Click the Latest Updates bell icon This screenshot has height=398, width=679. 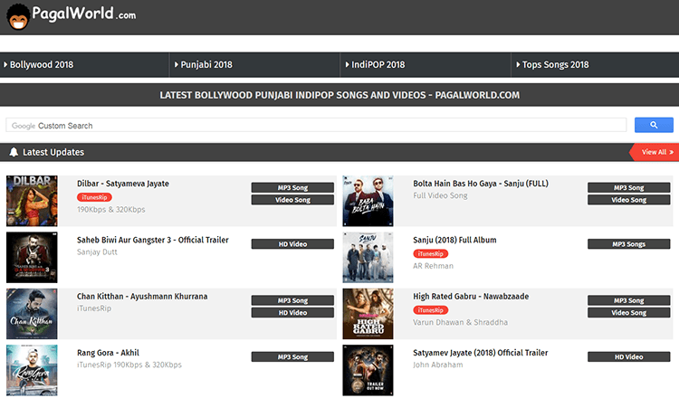pyautogui.click(x=14, y=152)
